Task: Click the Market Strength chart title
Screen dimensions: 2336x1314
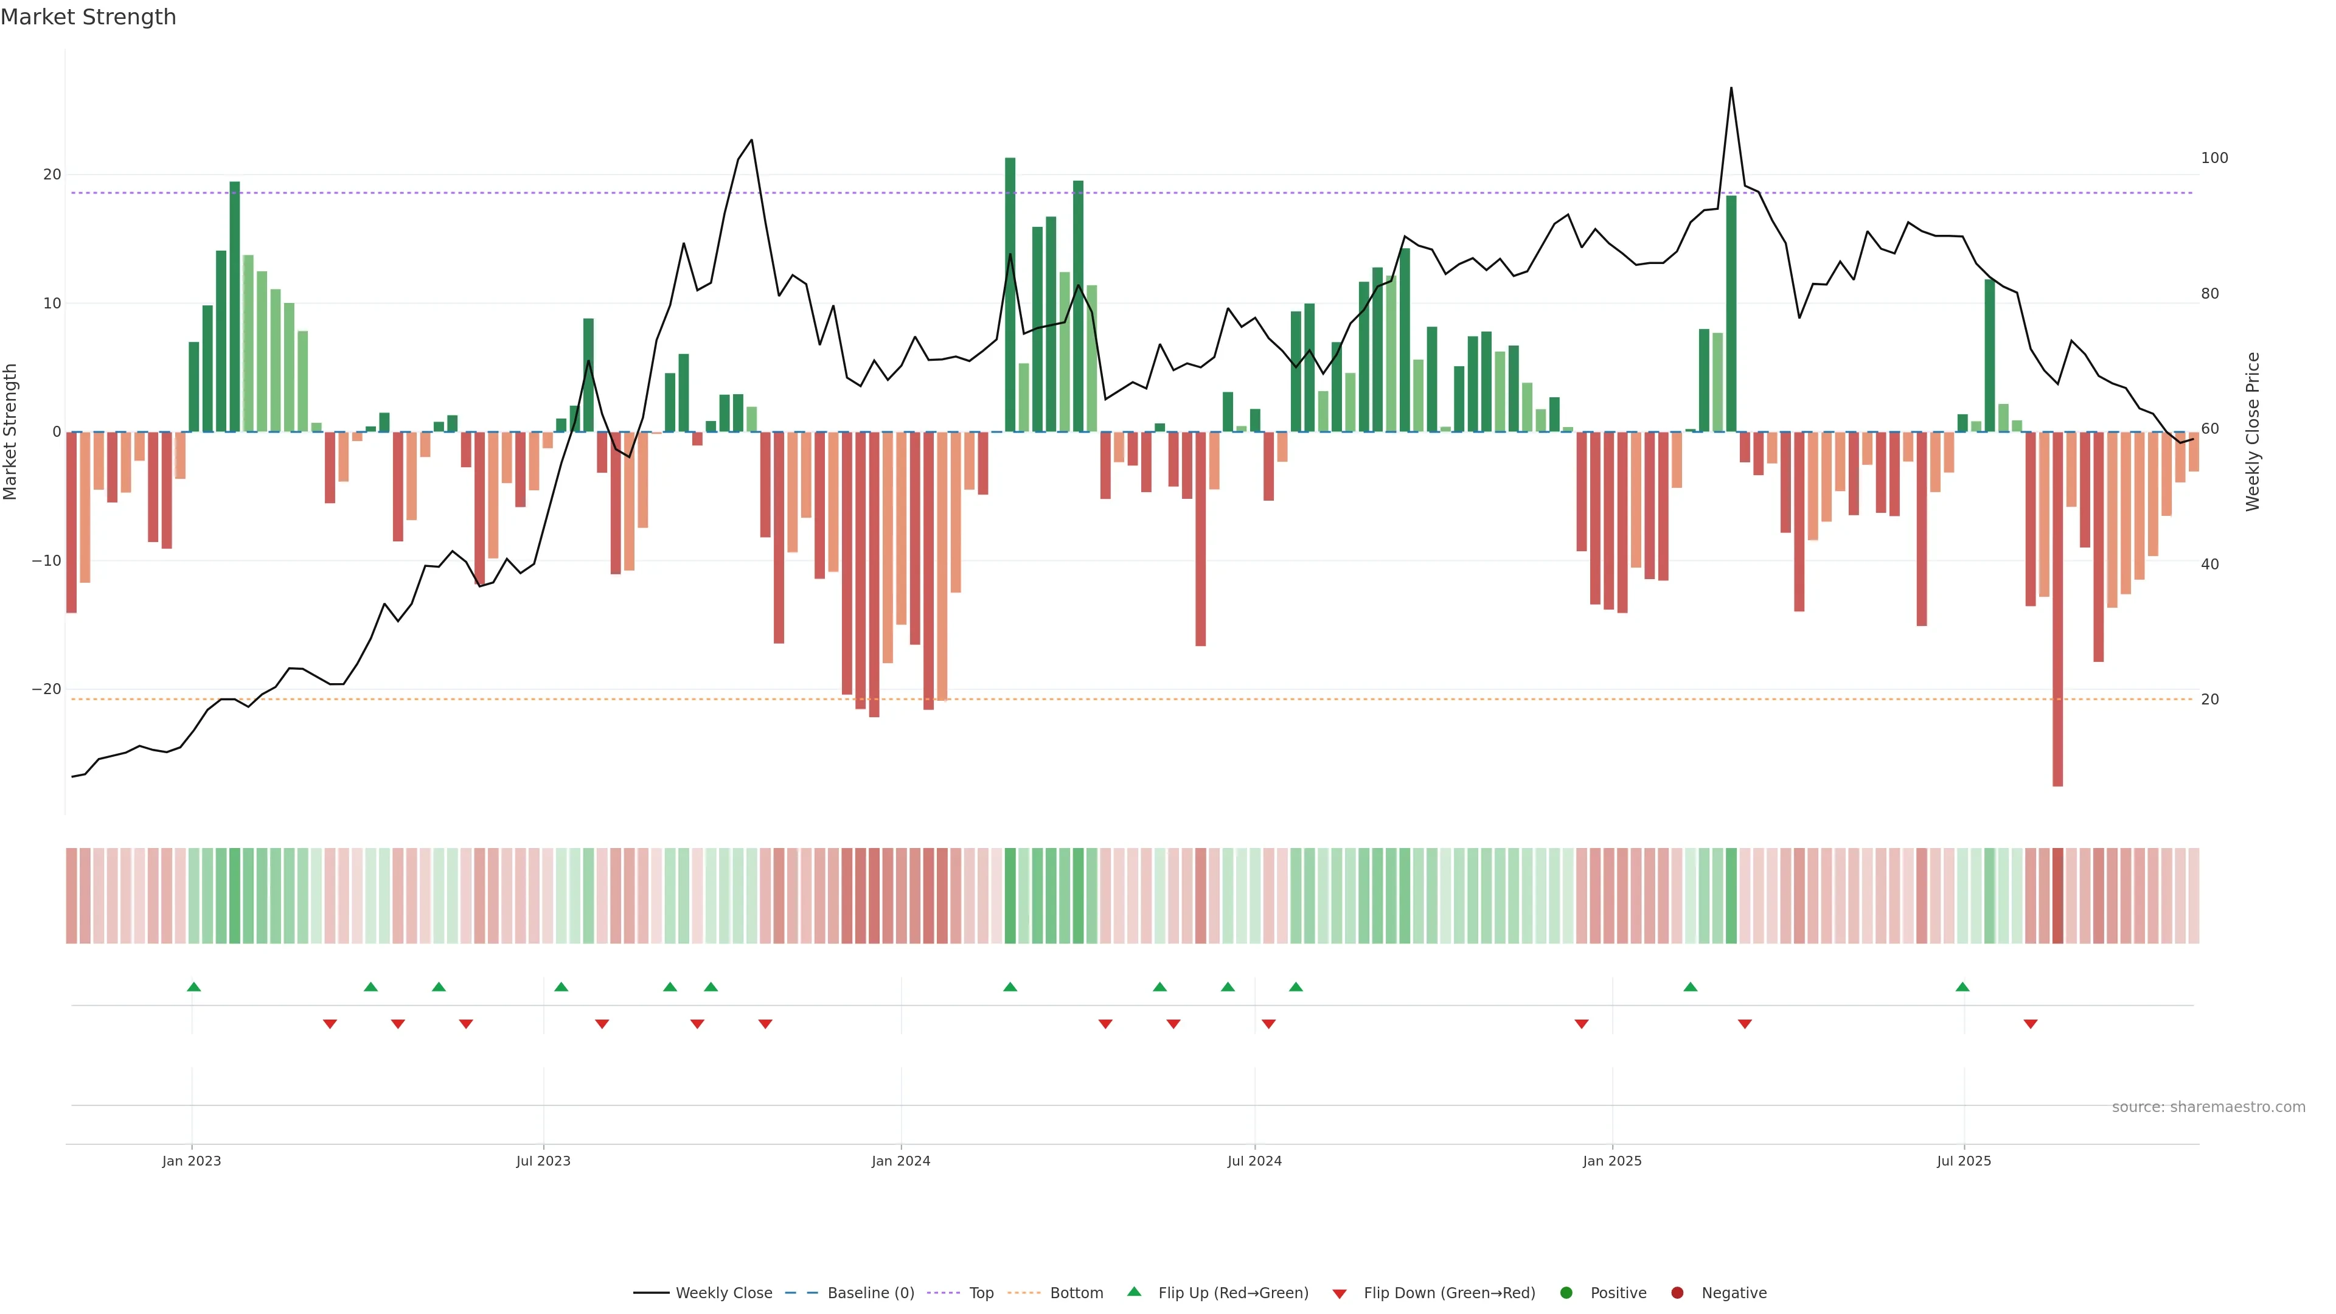Action: click(x=88, y=17)
